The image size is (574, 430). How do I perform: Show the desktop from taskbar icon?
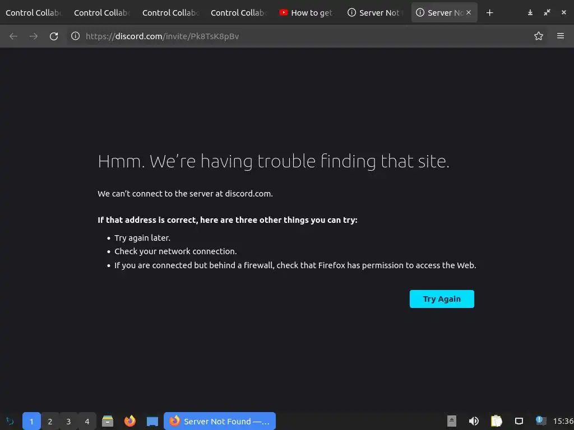(x=152, y=421)
